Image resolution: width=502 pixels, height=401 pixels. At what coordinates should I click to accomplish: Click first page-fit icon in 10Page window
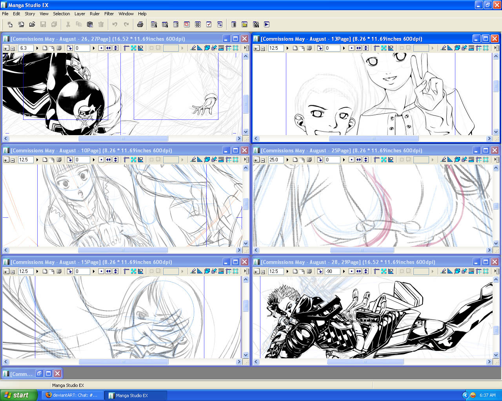(x=45, y=160)
